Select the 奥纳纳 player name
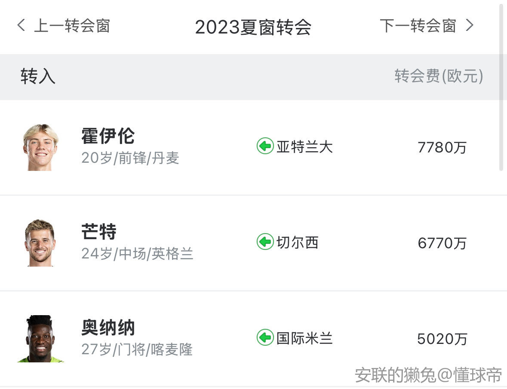This screenshot has height=389, width=507. tap(108, 327)
